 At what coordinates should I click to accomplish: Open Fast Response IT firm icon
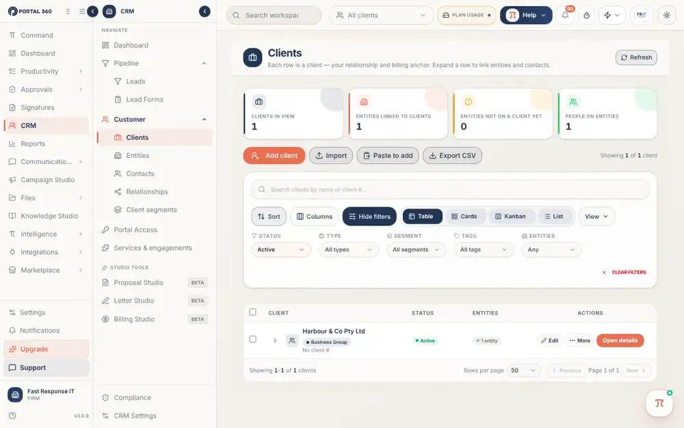click(x=15, y=394)
